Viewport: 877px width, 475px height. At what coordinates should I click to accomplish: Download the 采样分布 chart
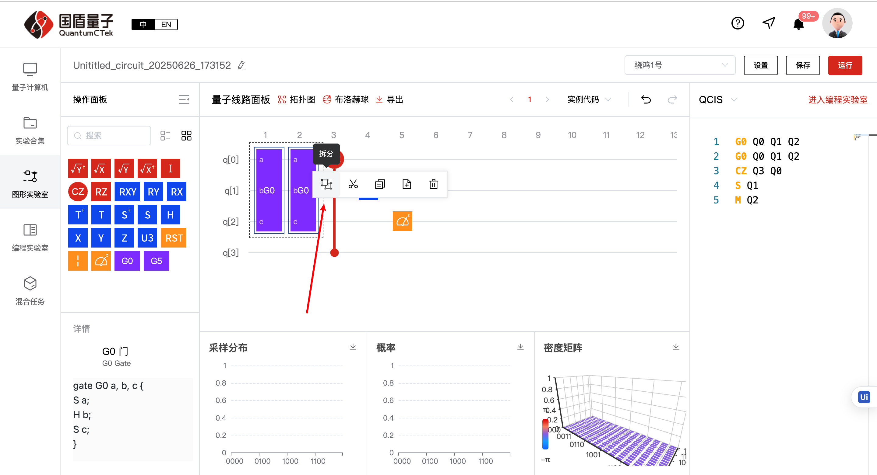coord(353,347)
